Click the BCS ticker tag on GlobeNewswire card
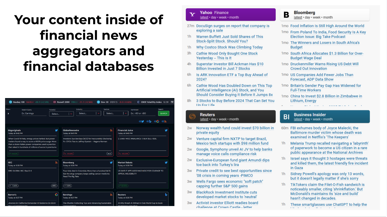 point(109,154)
